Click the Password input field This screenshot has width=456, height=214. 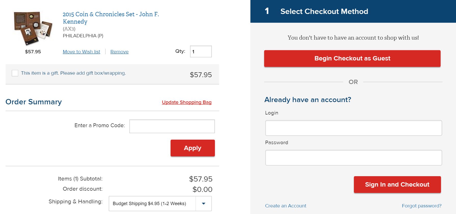(x=354, y=158)
